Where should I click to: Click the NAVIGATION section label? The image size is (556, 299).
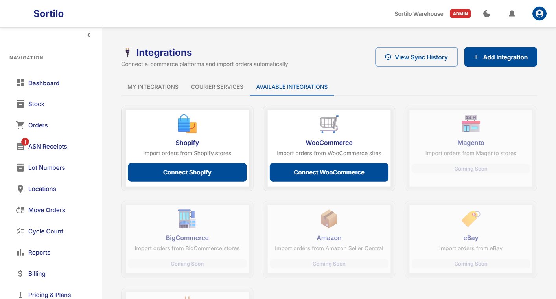(x=26, y=58)
